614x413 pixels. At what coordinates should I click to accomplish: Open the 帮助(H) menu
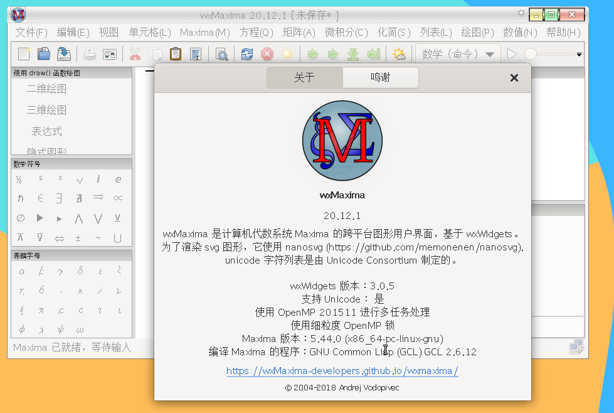(x=563, y=32)
